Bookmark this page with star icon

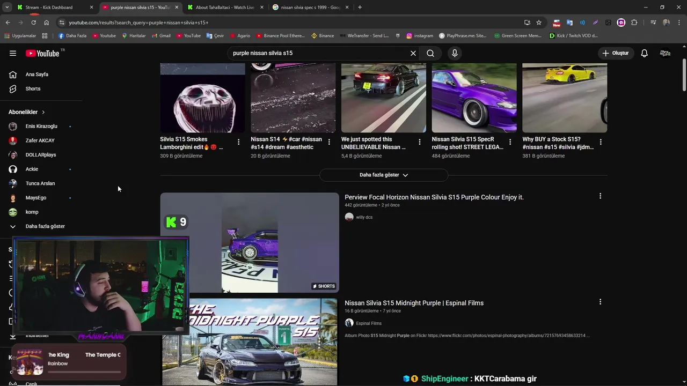click(539, 23)
